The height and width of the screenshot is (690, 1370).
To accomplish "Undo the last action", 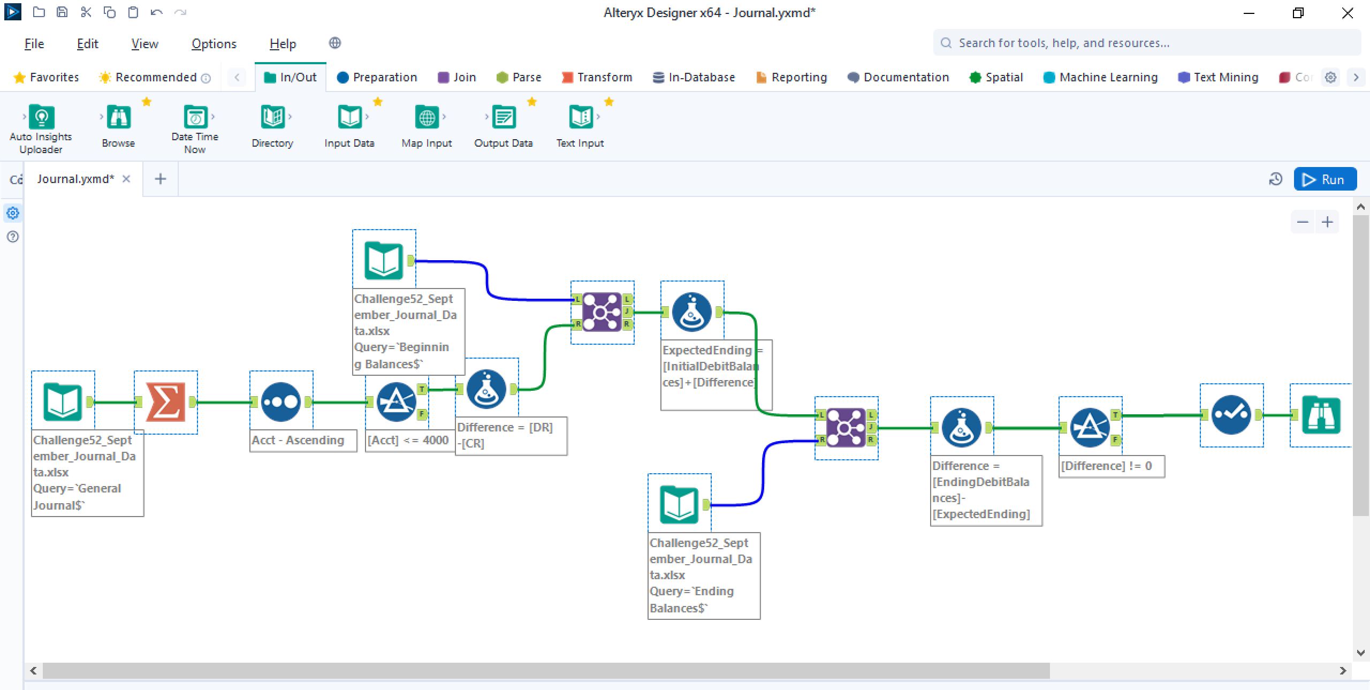I will tap(156, 12).
